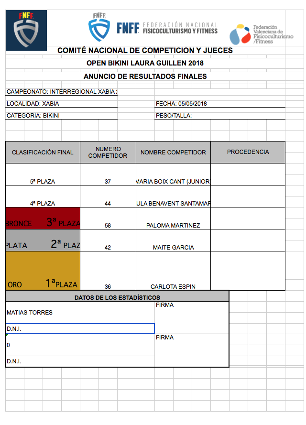The width and height of the screenshot is (306, 425).
Task: Click the CLASIFICACIÓN FINAL column header
Action: click(x=43, y=153)
